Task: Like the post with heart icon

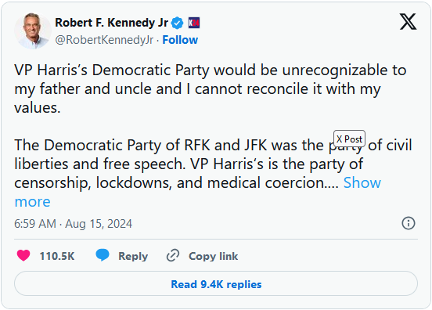Action: [x=23, y=255]
